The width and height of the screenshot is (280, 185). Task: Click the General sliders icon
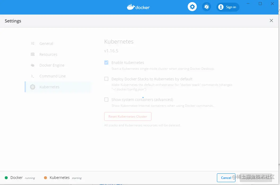33,43
